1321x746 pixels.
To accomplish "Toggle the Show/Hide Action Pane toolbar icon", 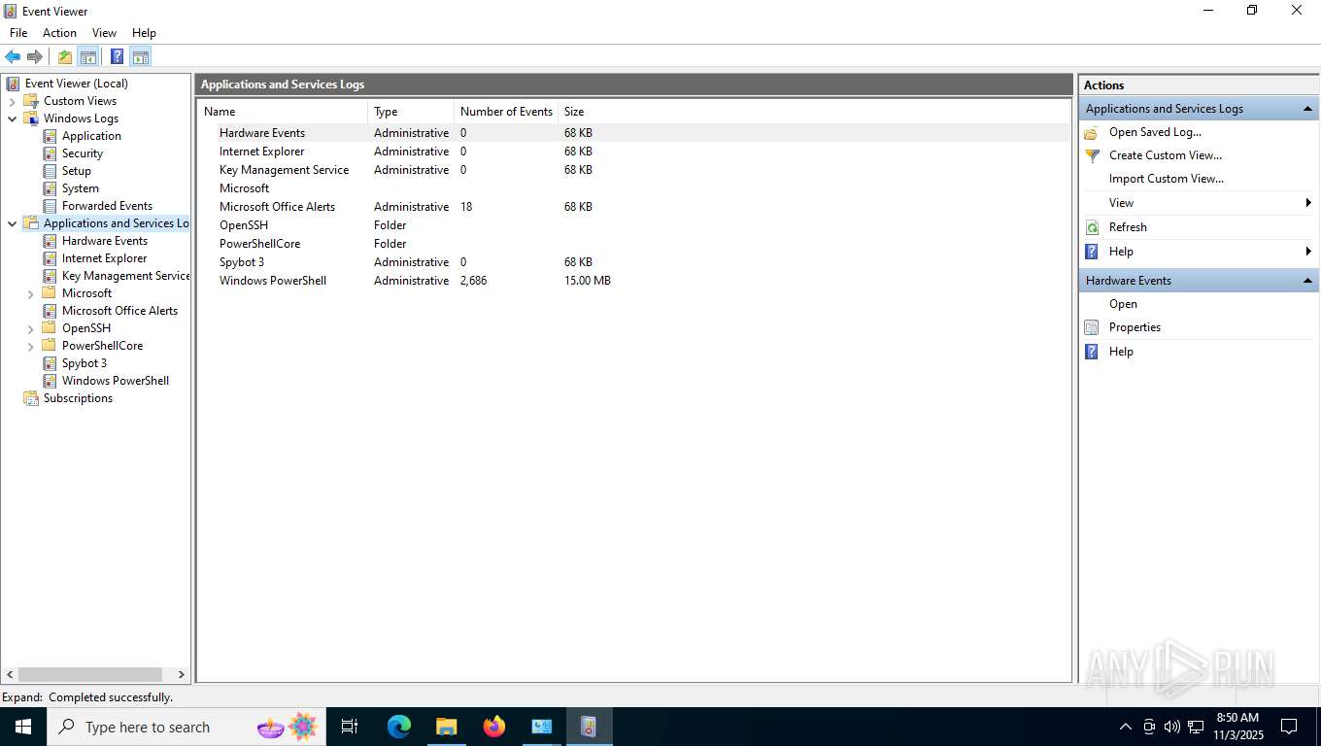I will [141, 56].
